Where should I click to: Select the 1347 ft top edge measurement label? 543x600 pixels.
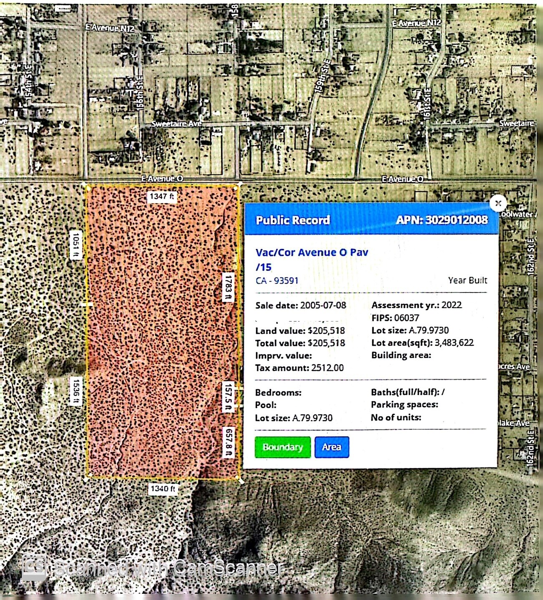pos(162,196)
